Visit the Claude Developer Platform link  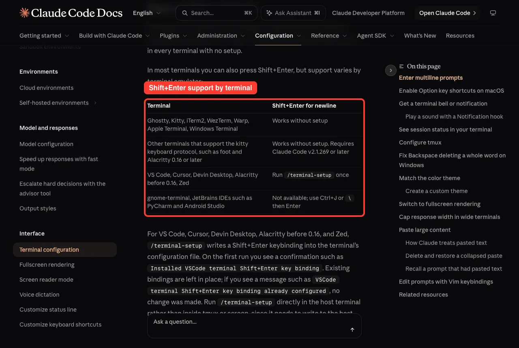tap(368, 13)
